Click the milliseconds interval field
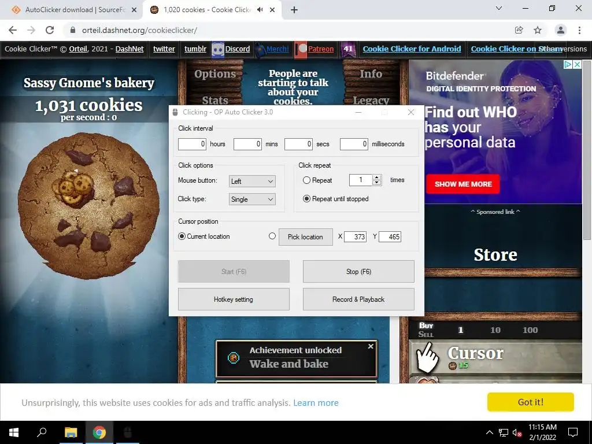The height and width of the screenshot is (444, 592). (354, 144)
